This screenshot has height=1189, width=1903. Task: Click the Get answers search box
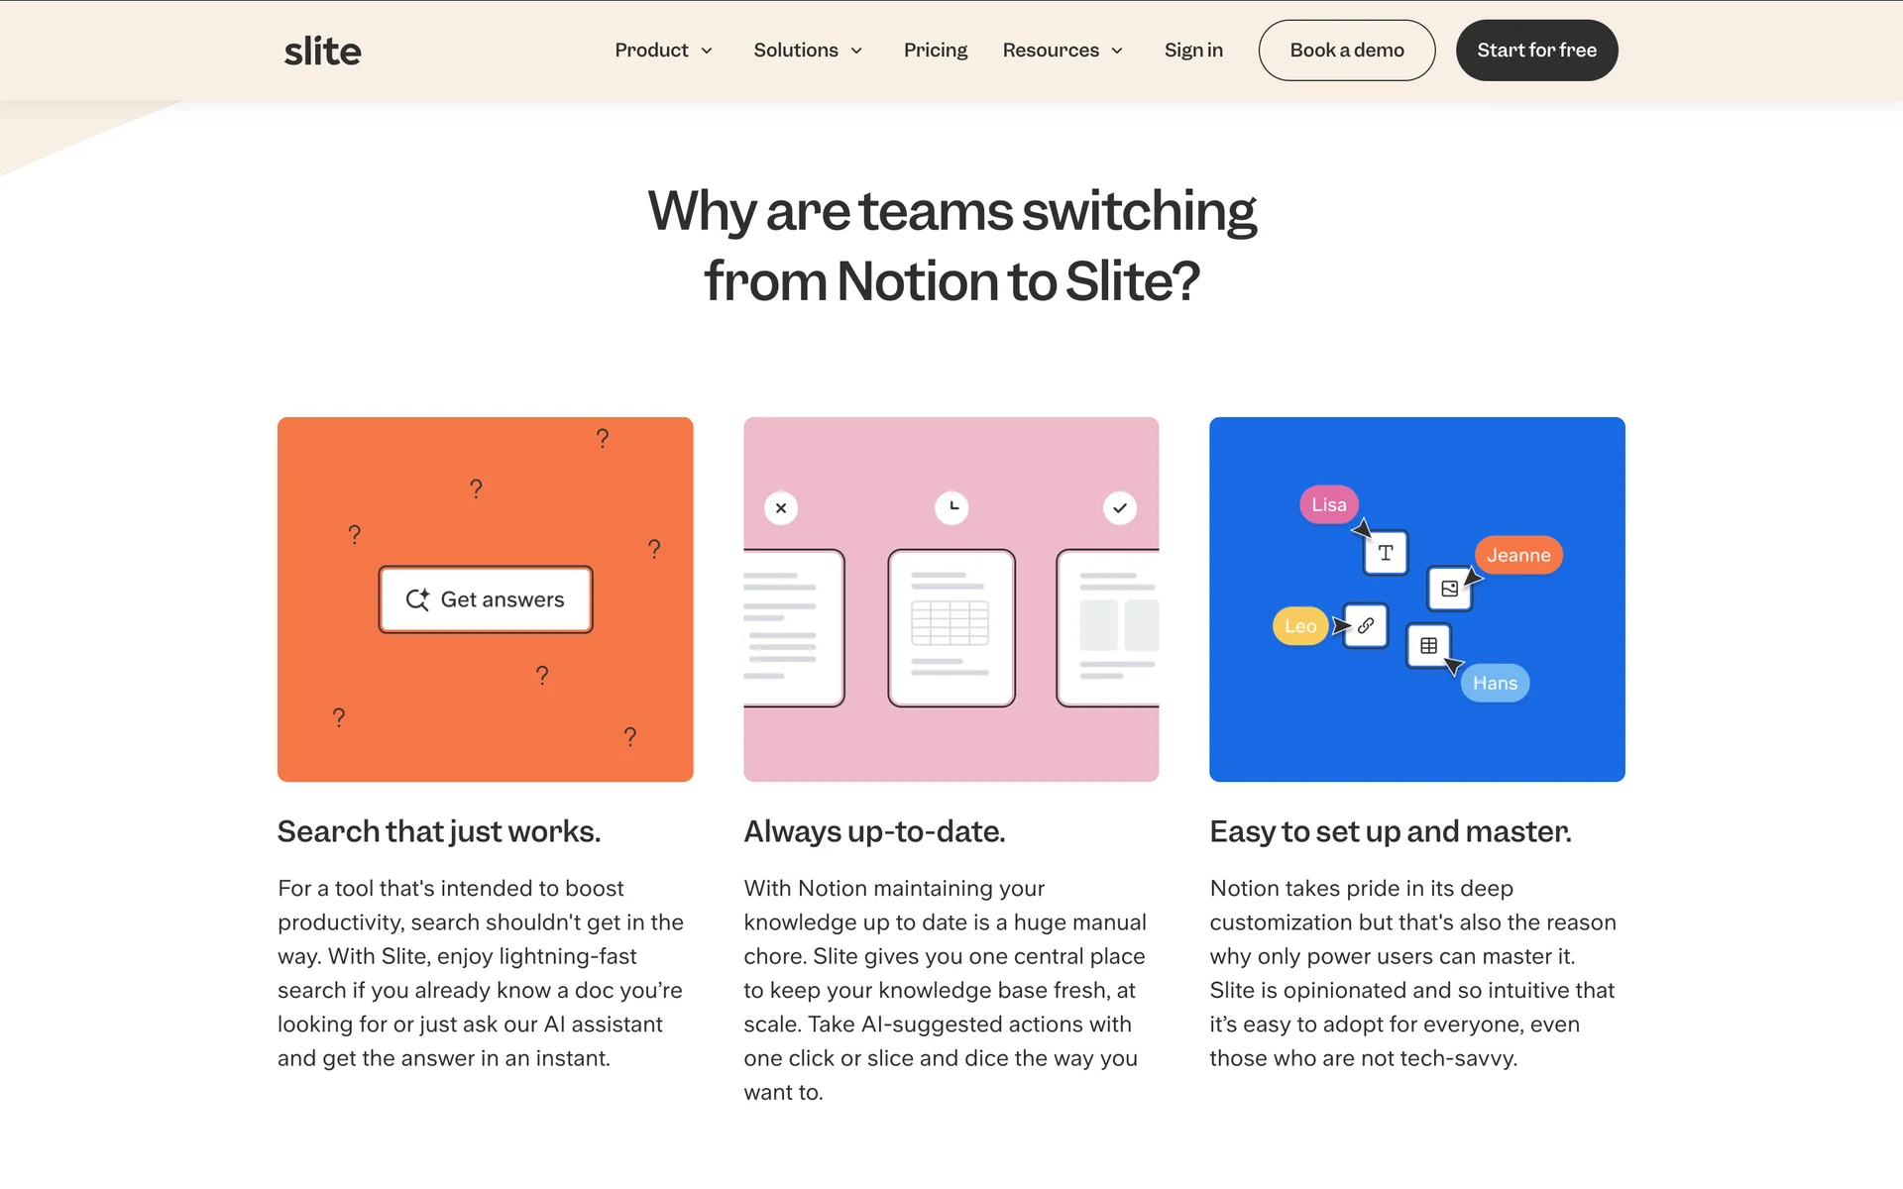486,599
